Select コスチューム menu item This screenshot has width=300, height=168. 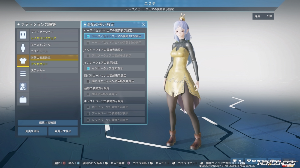click(54, 51)
